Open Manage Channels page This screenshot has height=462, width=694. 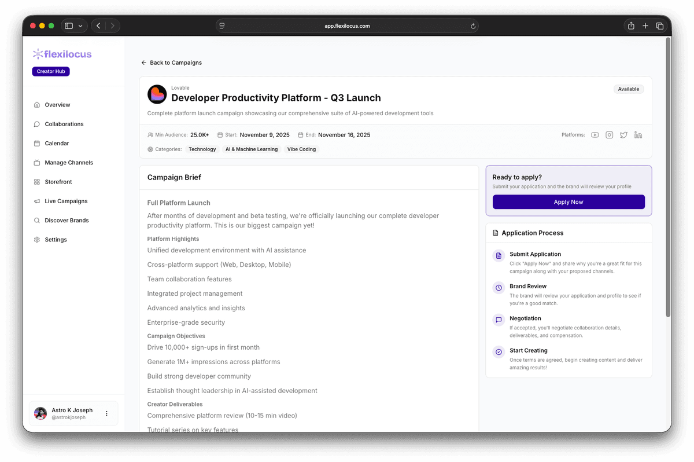(68, 163)
